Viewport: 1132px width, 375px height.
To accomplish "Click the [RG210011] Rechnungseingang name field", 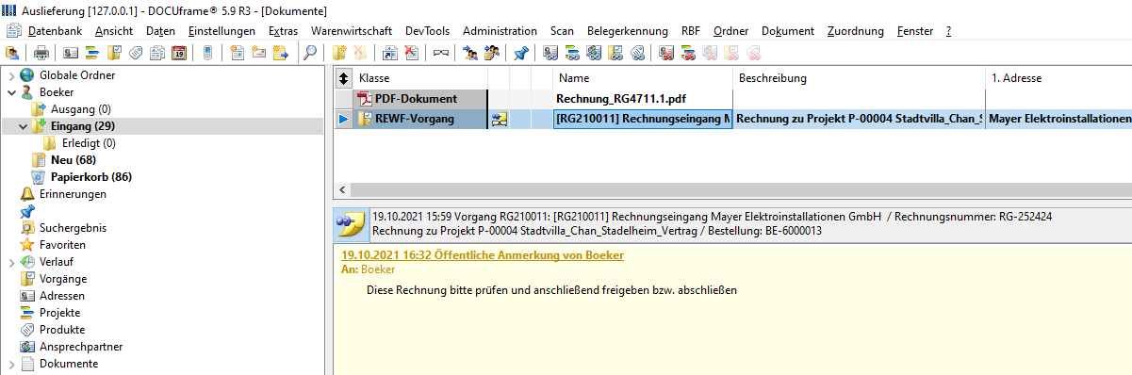I will pyautogui.click(x=643, y=119).
